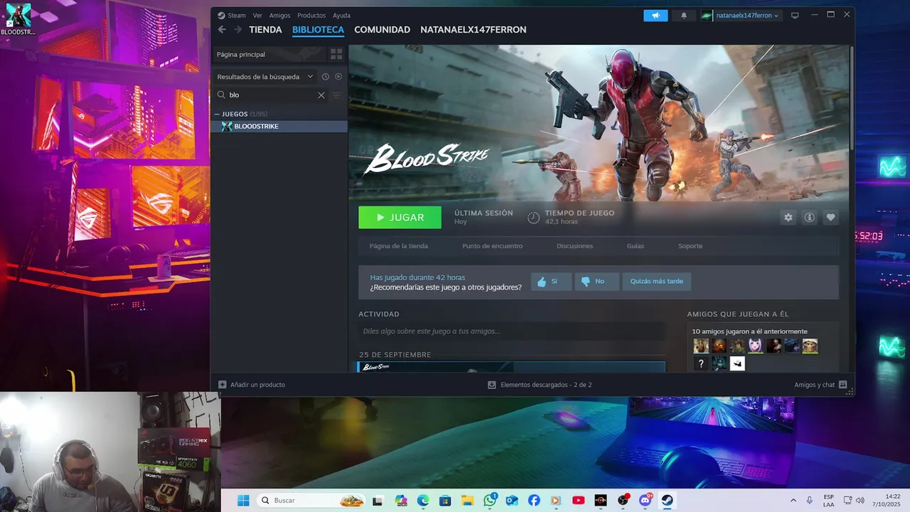Open the COMUNIDAD tab
The image size is (910, 512).
click(382, 30)
